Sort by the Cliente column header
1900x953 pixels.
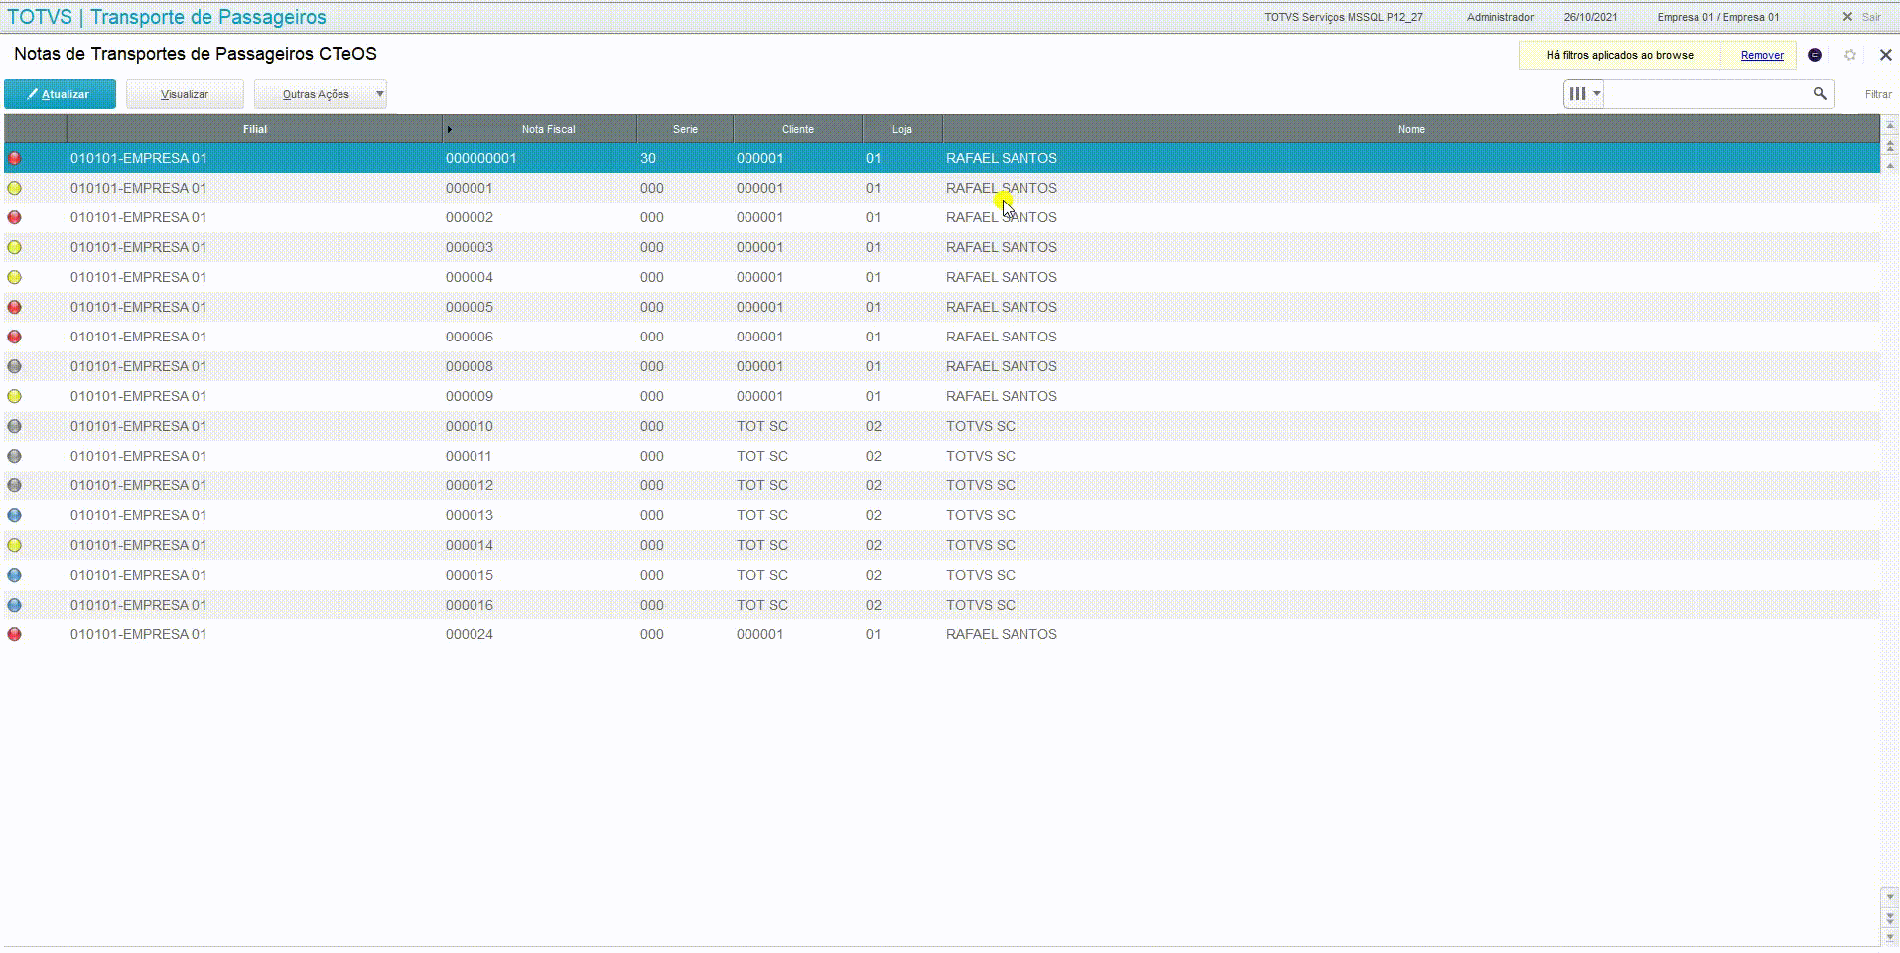point(798,129)
